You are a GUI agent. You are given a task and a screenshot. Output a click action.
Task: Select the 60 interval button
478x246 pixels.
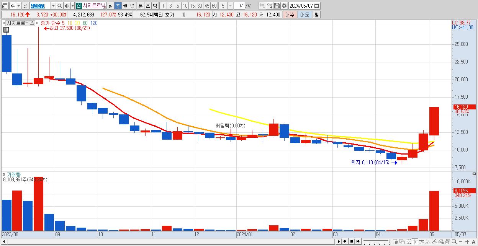tap(214, 6)
